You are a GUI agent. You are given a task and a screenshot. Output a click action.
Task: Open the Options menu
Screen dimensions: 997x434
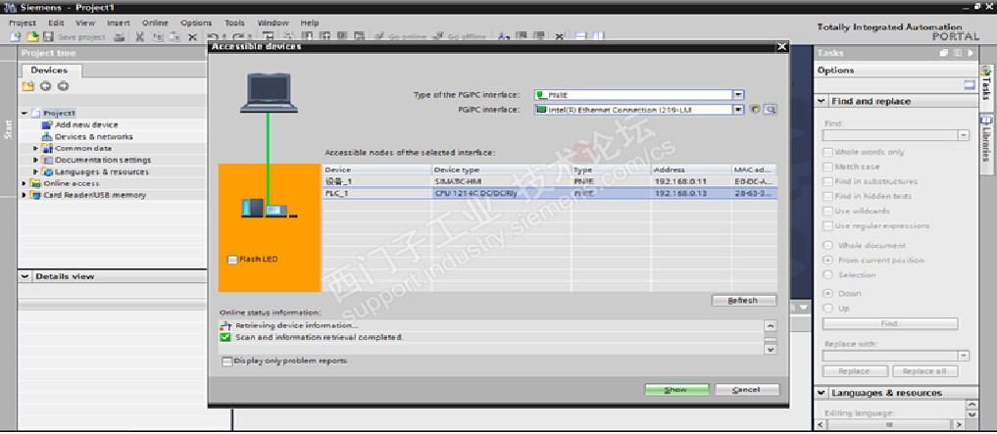(196, 23)
